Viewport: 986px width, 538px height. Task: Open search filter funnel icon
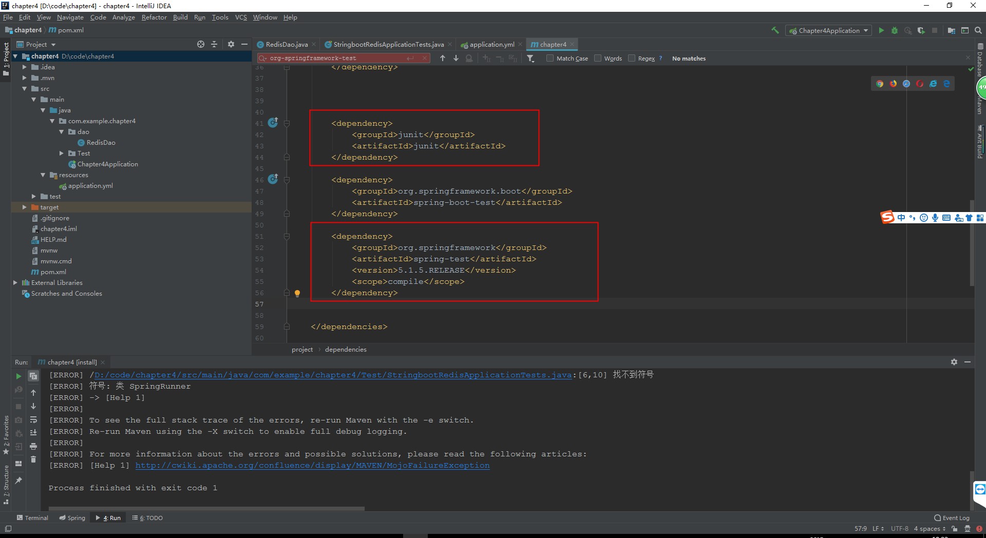(x=530, y=58)
